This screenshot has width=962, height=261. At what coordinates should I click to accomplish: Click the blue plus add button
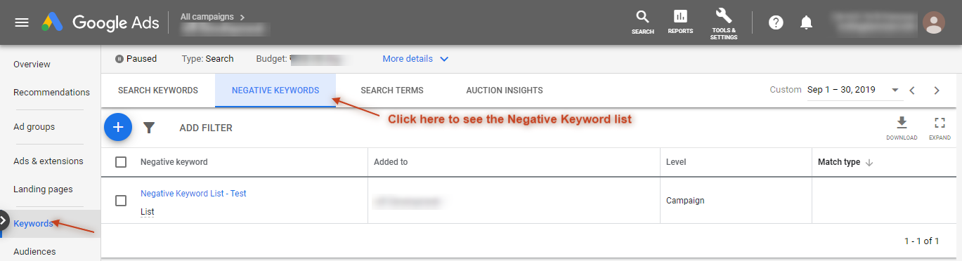pyautogui.click(x=118, y=128)
